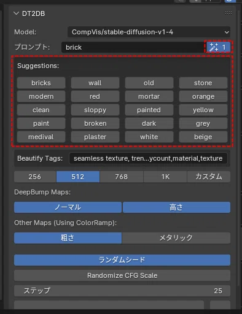This screenshot has width=242, height=314.
Task: Click the Other Maps (Using ColorRamp): label
Action: pos(65,223)
